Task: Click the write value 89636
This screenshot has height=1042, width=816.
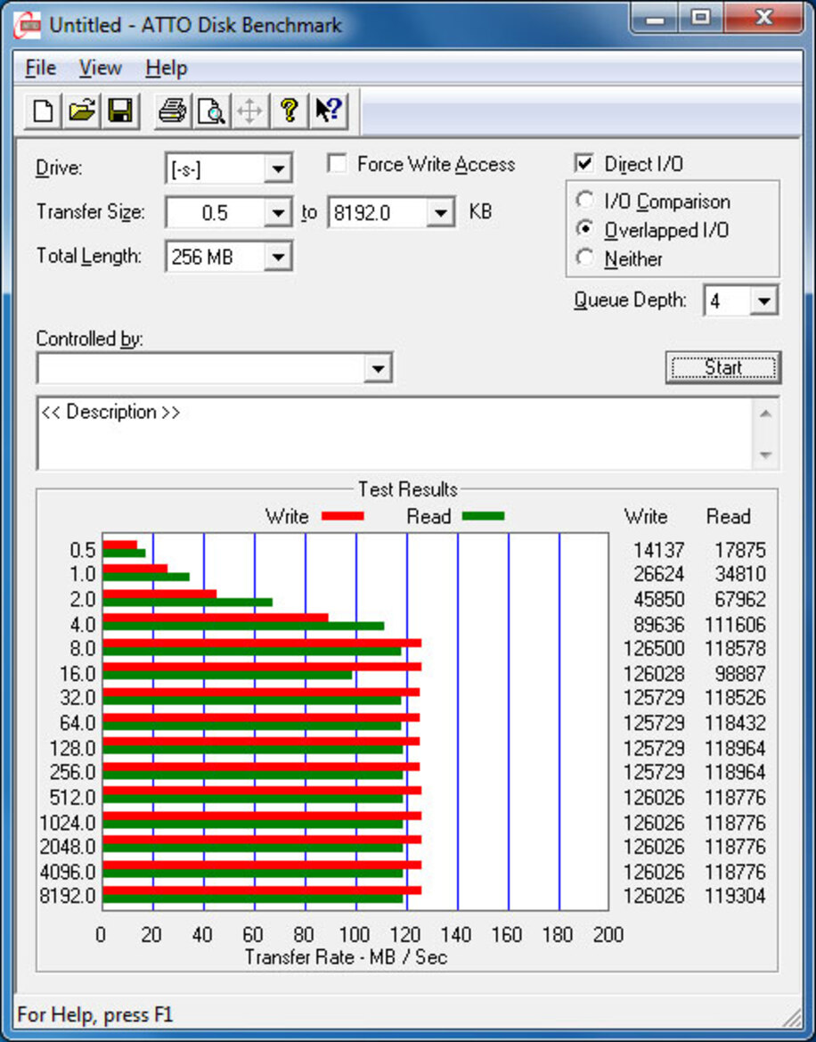Action: point(658,625)
